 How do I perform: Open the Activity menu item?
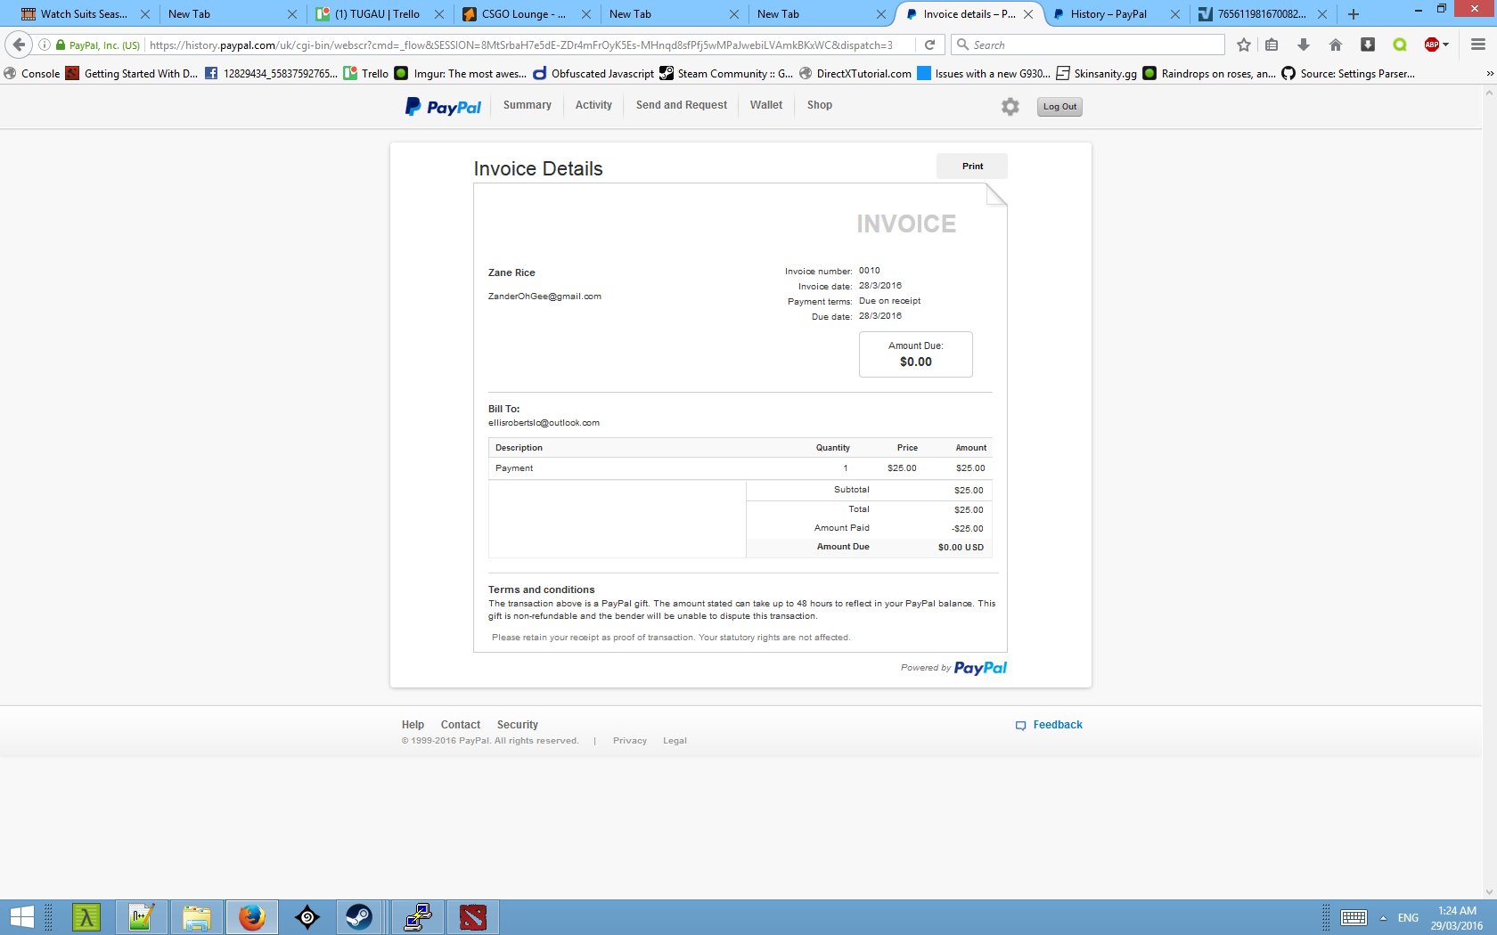593,105
